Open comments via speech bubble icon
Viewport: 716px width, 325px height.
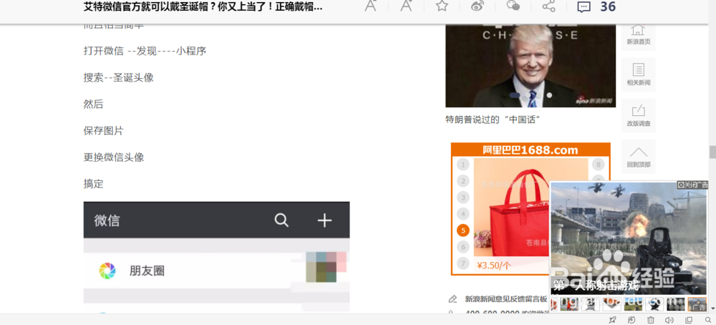pyautogui.click(x=584, y=7)
